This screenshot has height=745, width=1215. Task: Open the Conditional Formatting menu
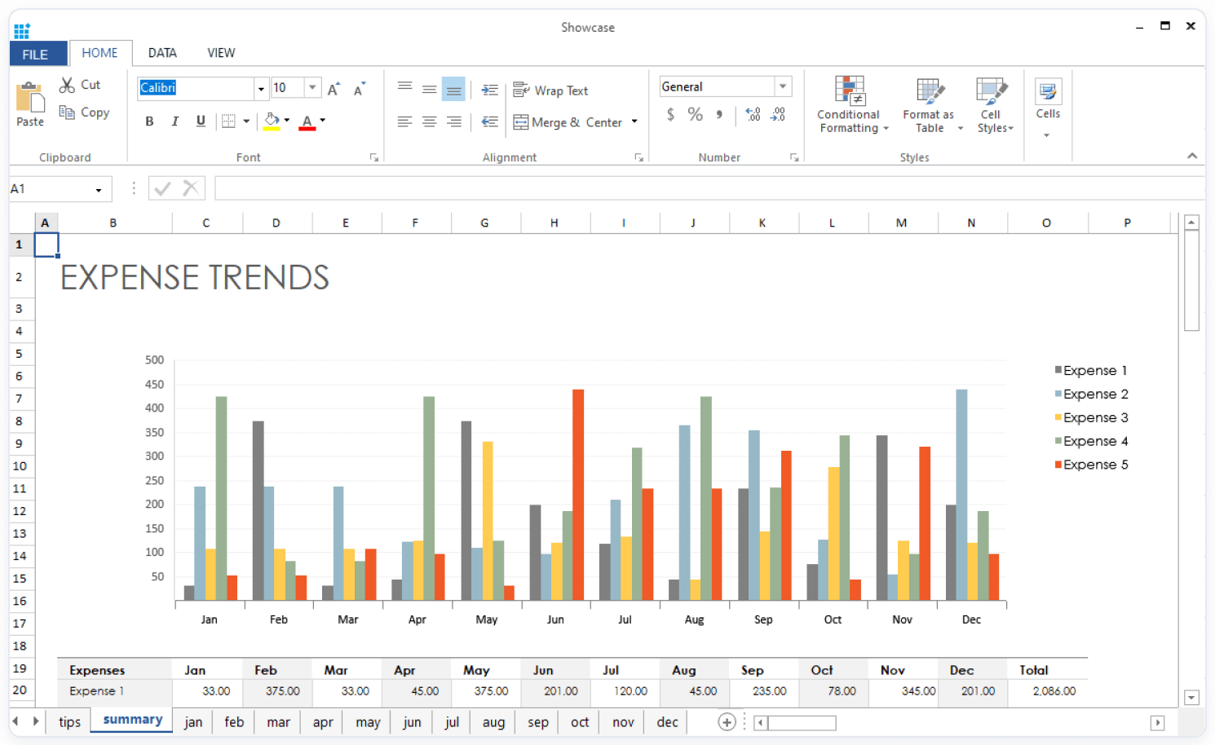coord(850,105)
